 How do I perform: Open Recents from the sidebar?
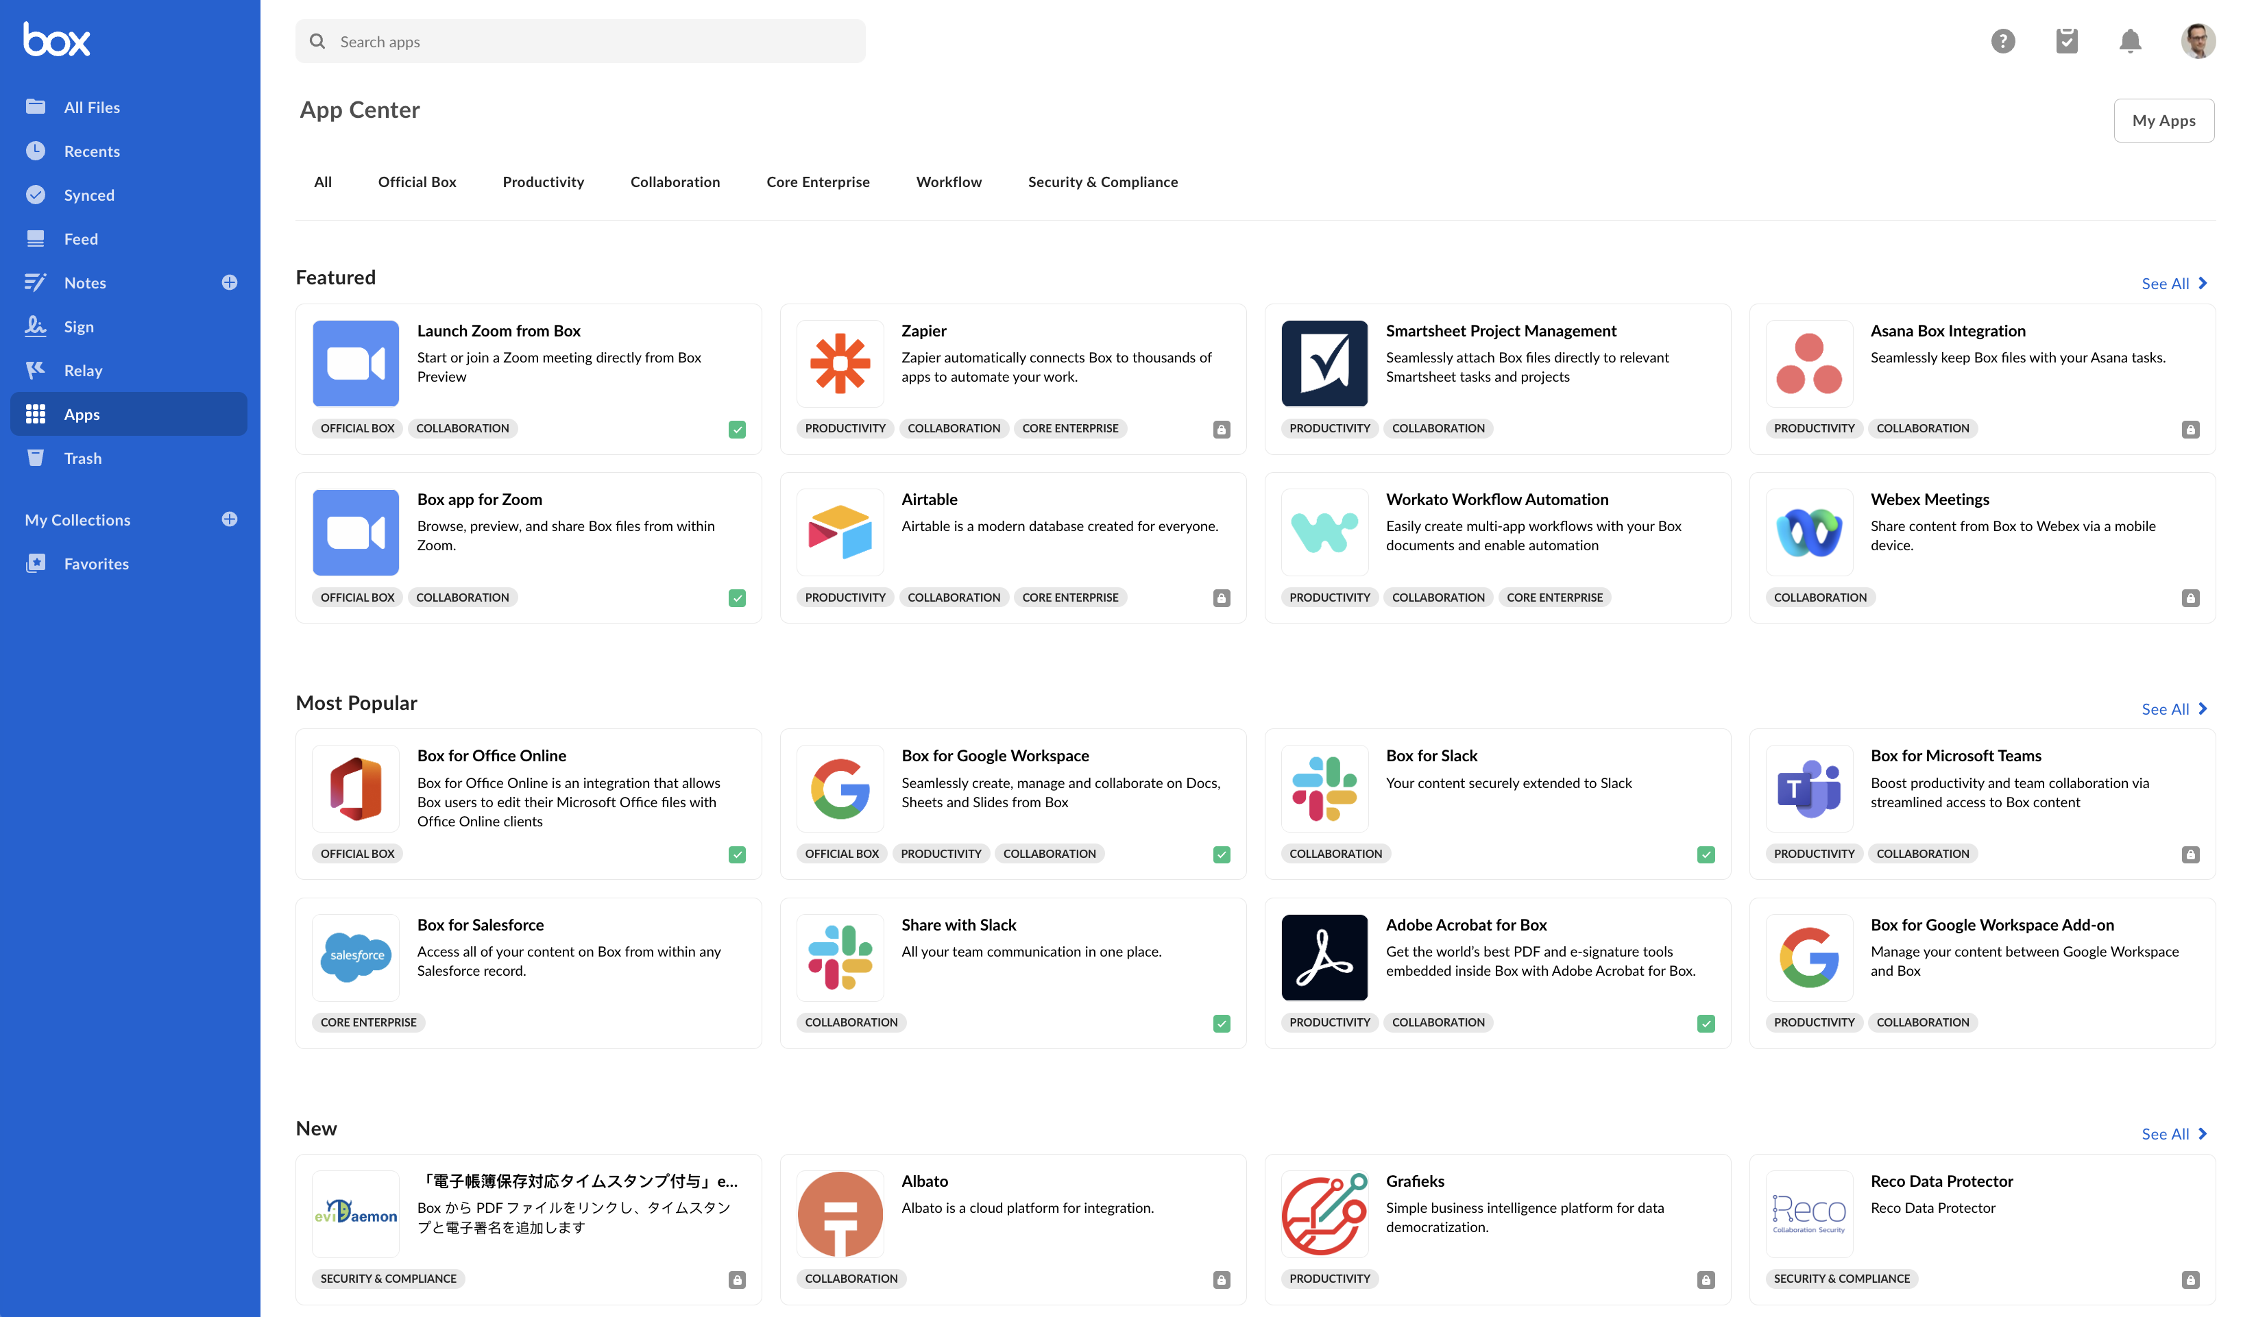[129, 150]
